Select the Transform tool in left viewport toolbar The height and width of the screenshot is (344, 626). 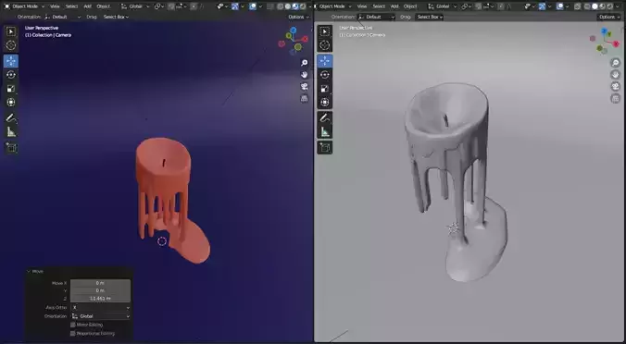11,102
